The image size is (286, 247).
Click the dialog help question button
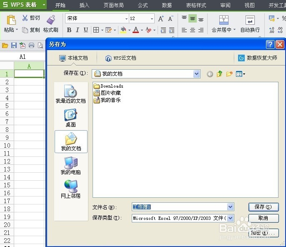[270, 44]
